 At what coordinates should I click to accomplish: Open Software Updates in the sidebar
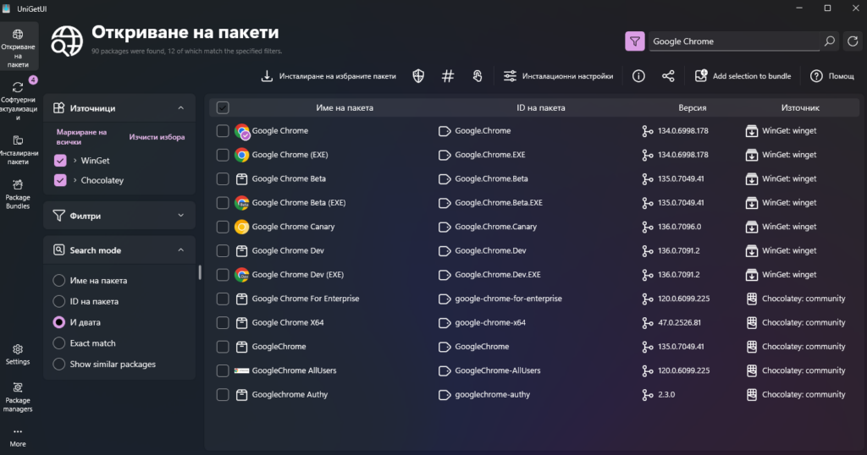click(19, 100)
